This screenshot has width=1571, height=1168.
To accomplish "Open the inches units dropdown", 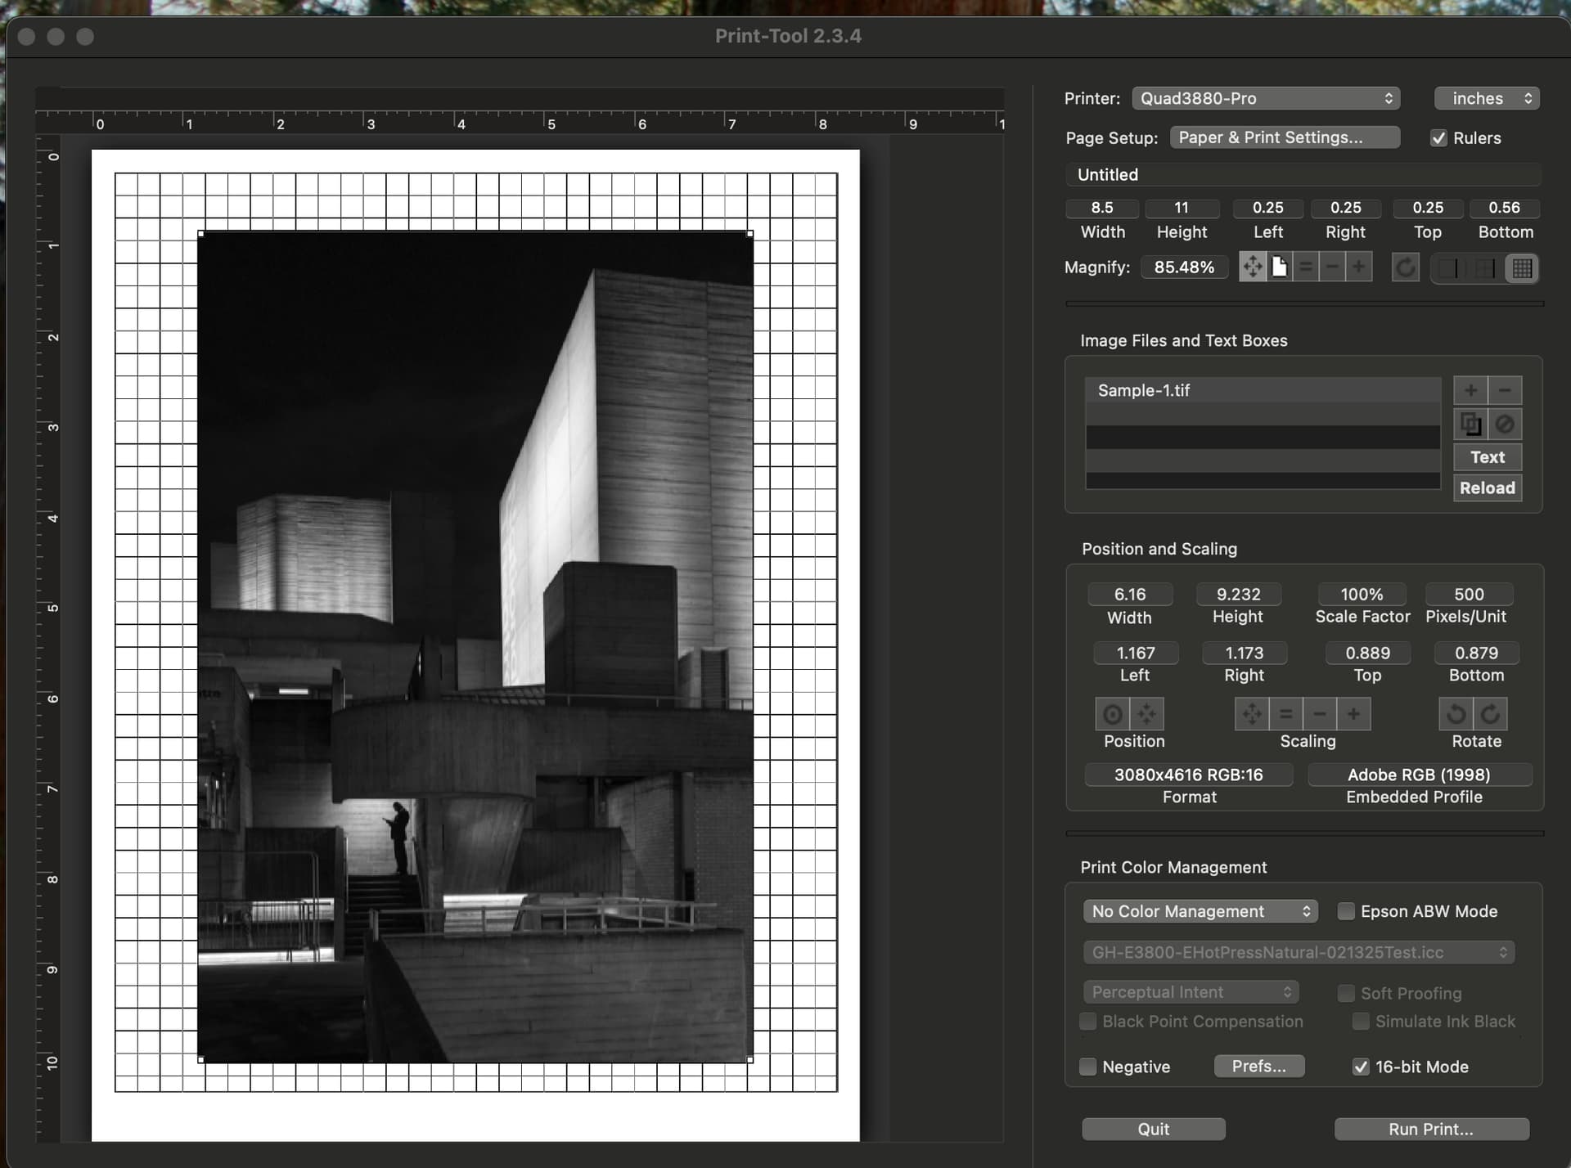I will coord(1487,98).
